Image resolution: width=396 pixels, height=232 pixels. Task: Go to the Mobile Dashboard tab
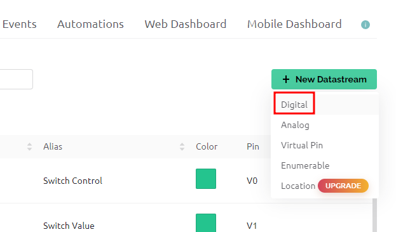click(294, 25)
